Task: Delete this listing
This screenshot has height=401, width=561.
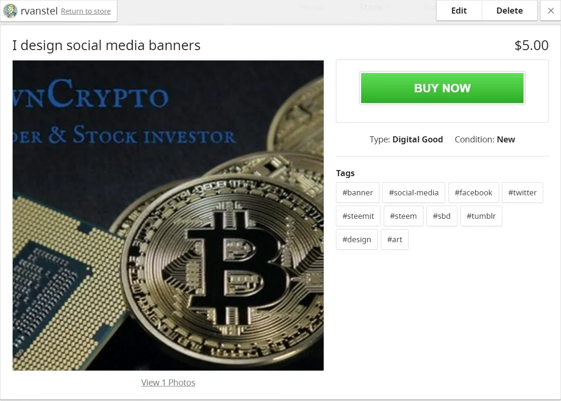Action: (x=509, y=11)
